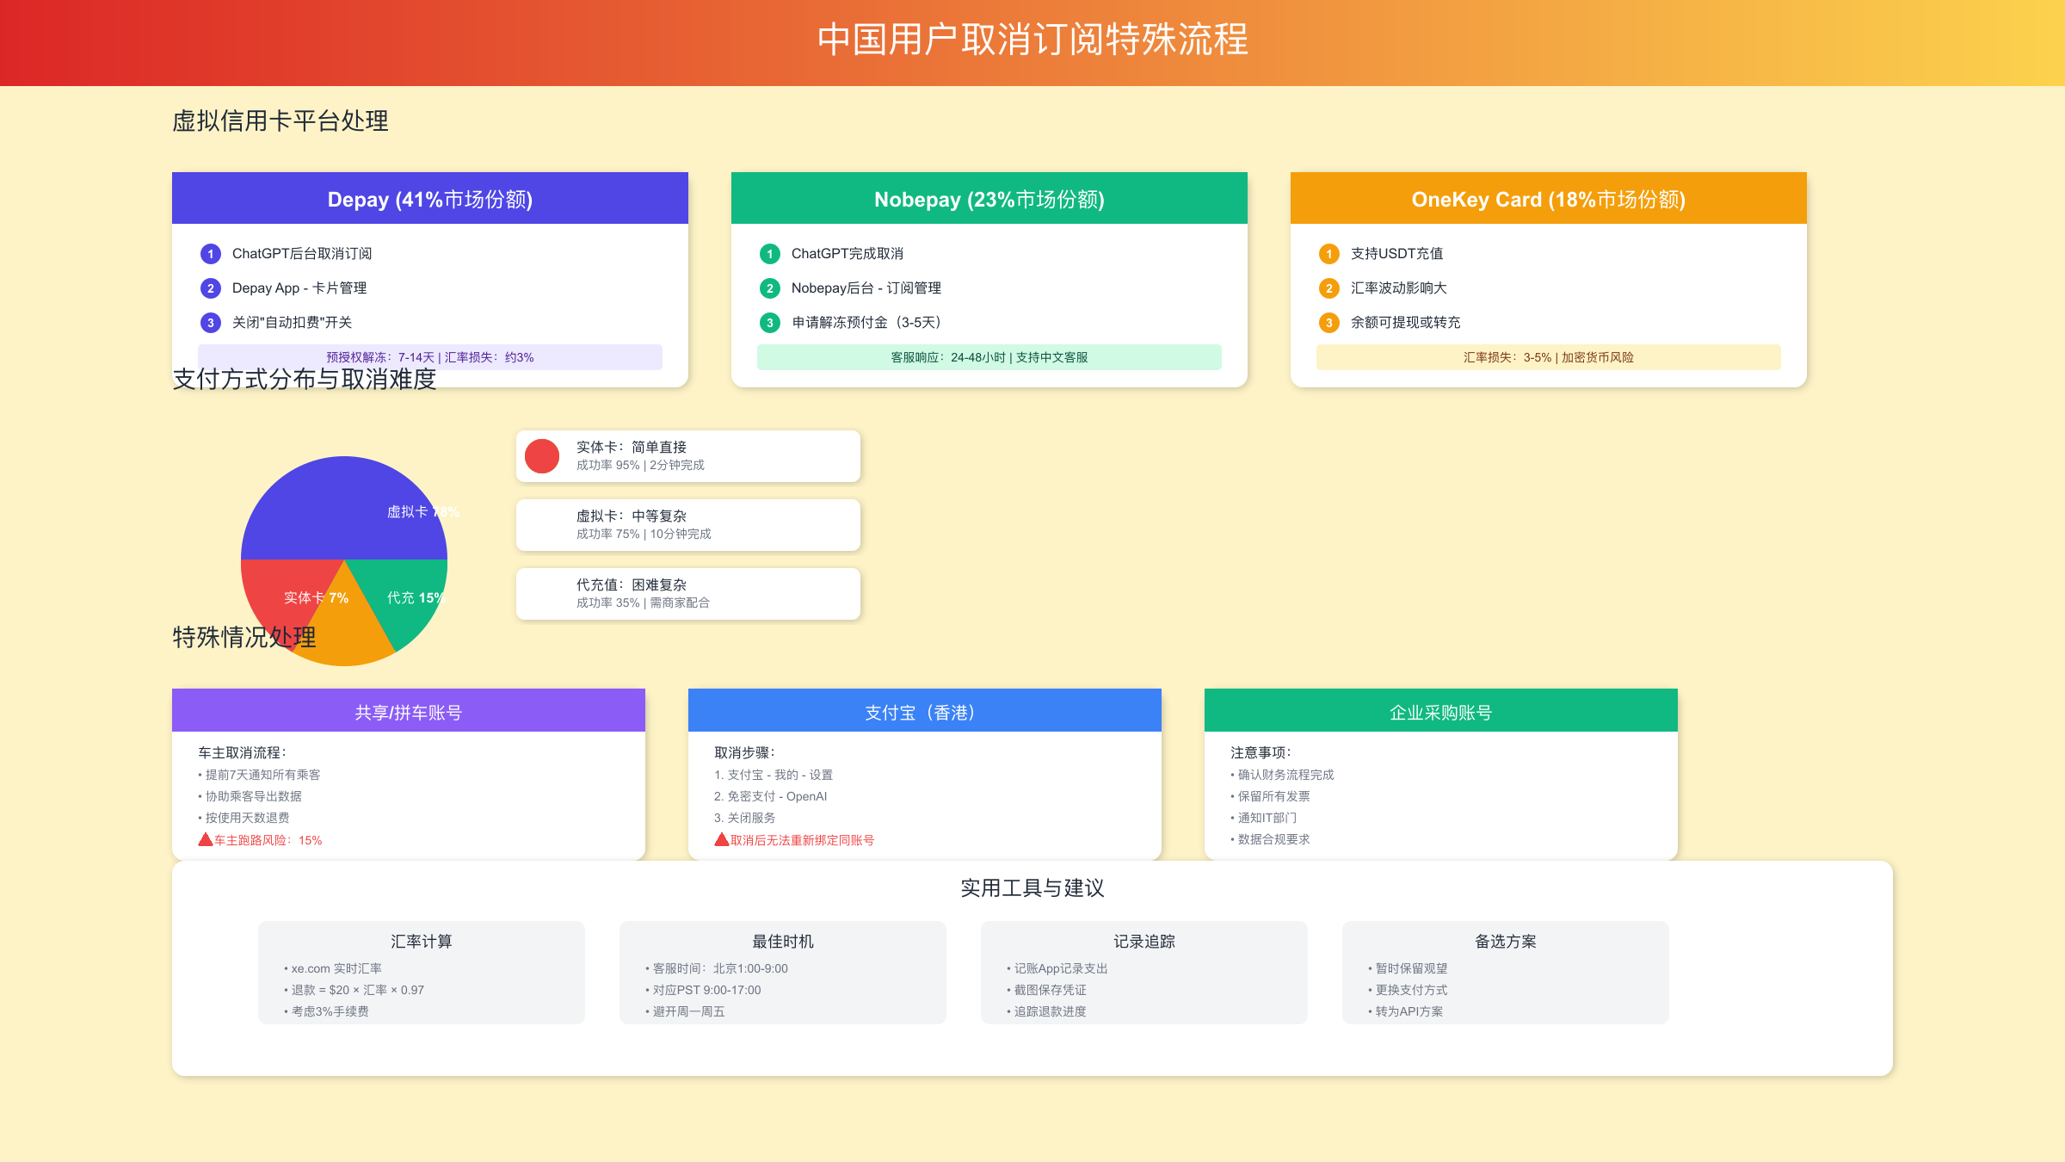Click orange step 3 badge beside 余额可提现或转充
This screenshot has height=1162, width=2065.
point(1328,323)
